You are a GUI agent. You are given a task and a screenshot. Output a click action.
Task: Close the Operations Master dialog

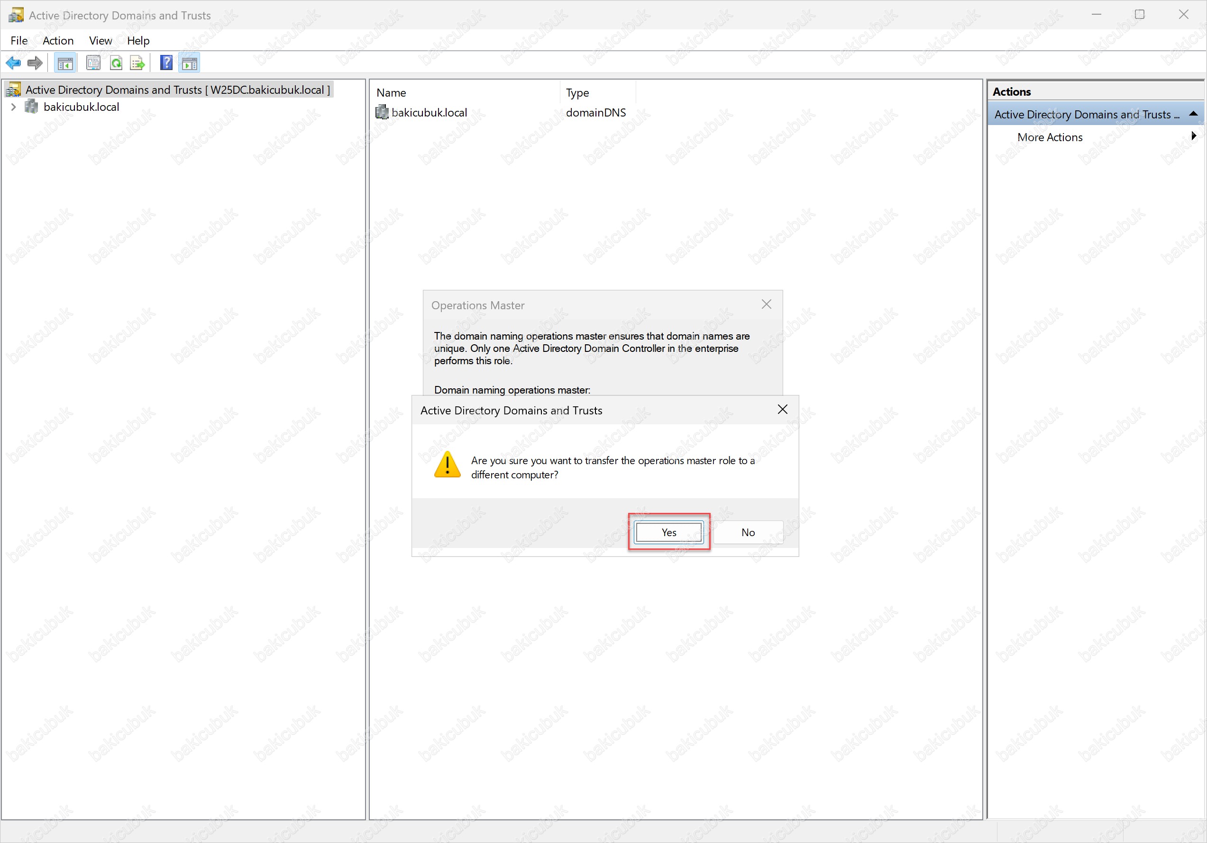[x=767, y=305]
